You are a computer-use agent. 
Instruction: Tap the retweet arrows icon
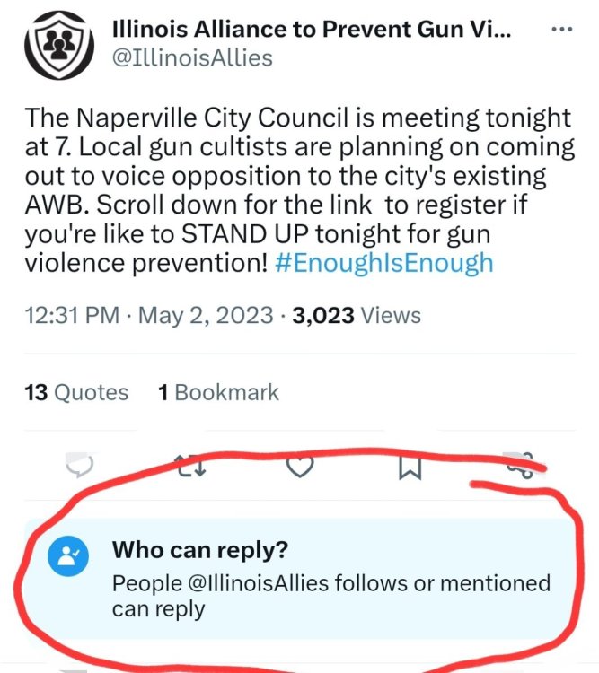192,466
